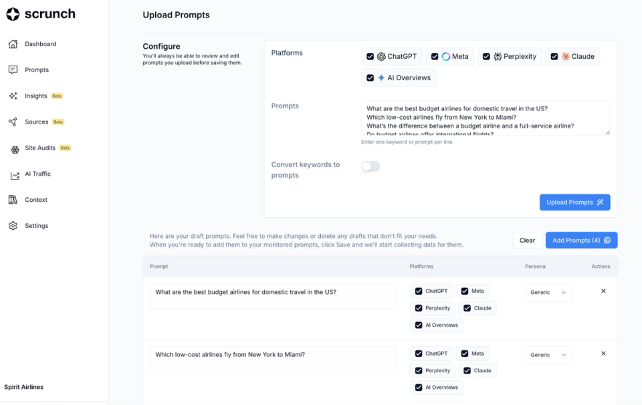Click the Insights sparkle icon
This screenshot has width=642, height=405.
click(13, 96)
